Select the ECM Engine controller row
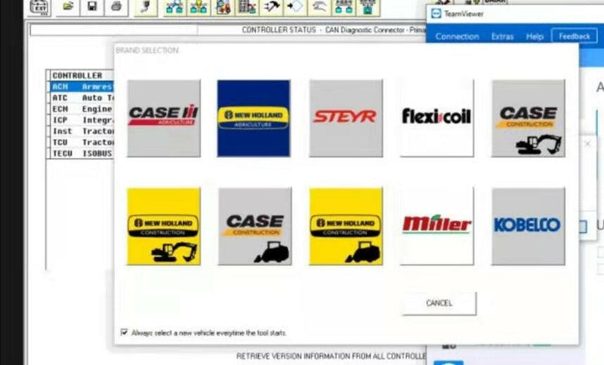 [x=82, y=109]
